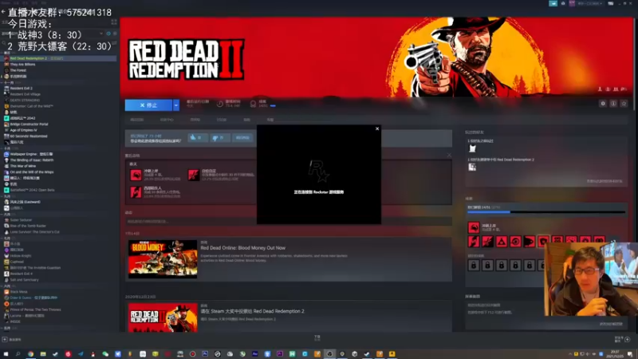Click the first friend avatar who played

click(472, 148)
